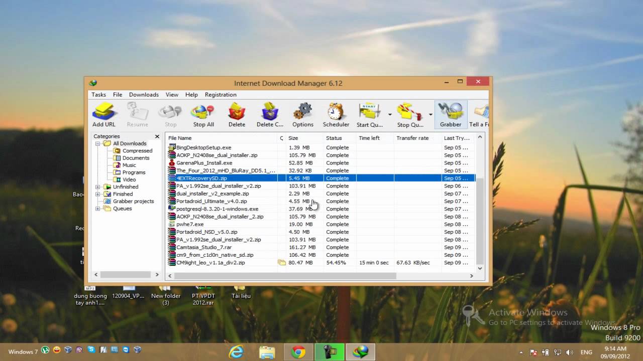The image size is (643, 361).
Task: Select the Programs category
Action: pos(134,172)
